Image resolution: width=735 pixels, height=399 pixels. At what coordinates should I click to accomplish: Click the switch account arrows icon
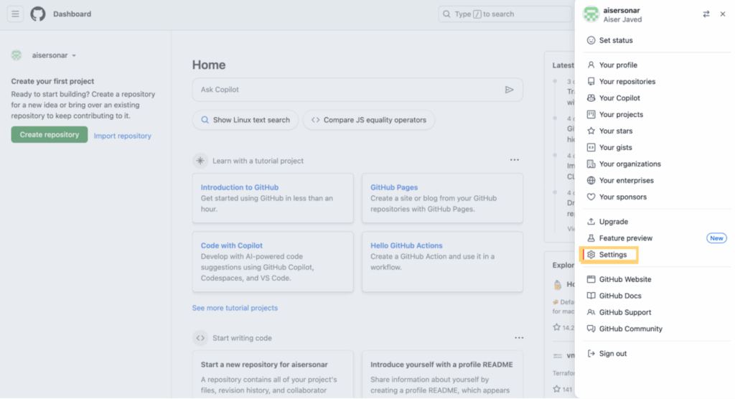706,14
